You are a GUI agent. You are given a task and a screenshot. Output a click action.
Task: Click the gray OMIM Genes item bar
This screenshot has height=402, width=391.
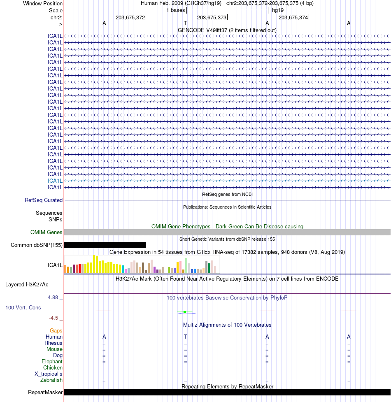click(x=227, y=232)
